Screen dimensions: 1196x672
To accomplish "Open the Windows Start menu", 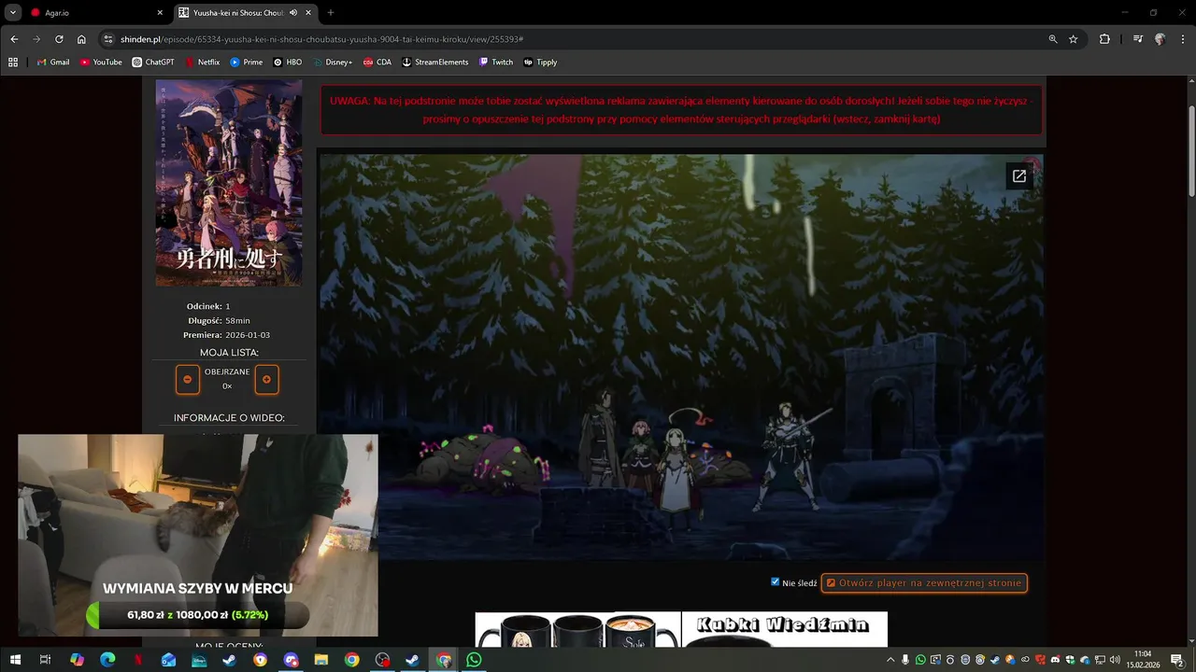I will [x=15, y=660].
